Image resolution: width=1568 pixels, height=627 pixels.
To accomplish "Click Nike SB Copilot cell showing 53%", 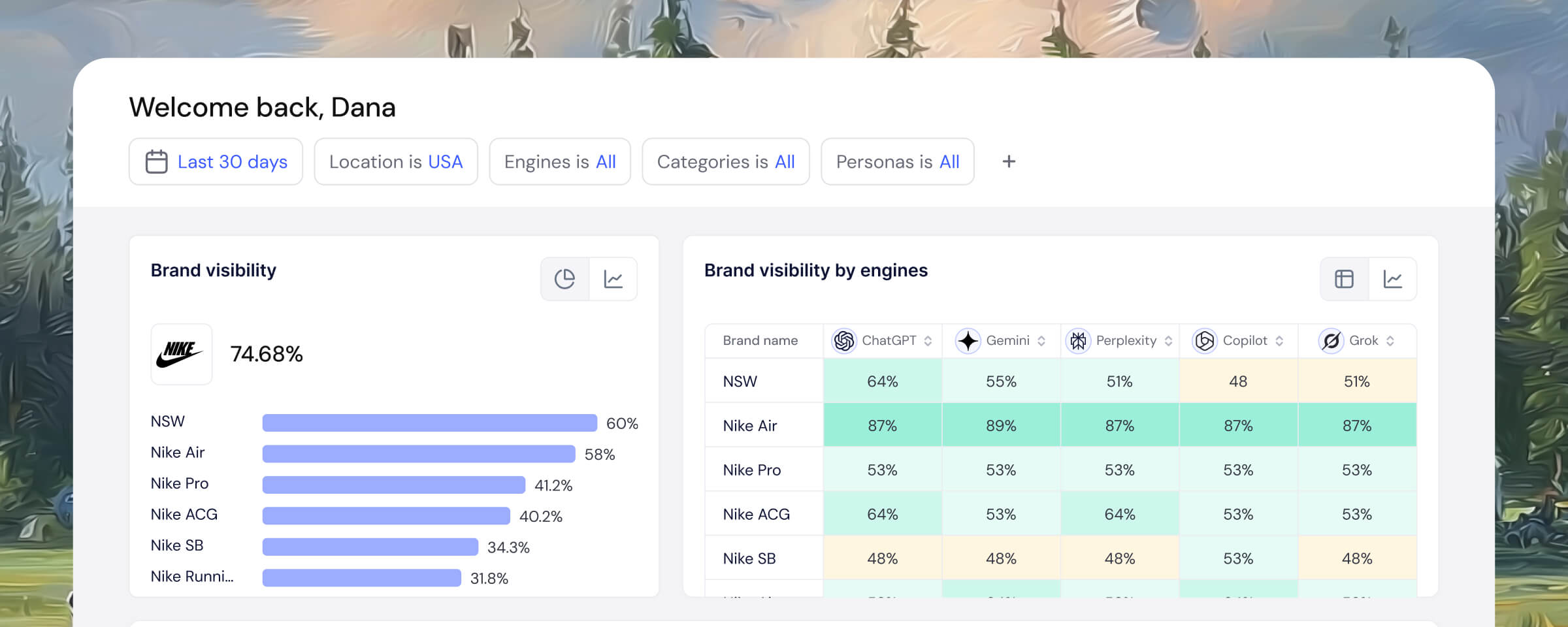I will (1238, 558).
